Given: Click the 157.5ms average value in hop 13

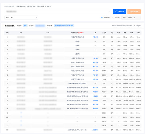Looking at the screenshot, I should (x=138, y=88).
